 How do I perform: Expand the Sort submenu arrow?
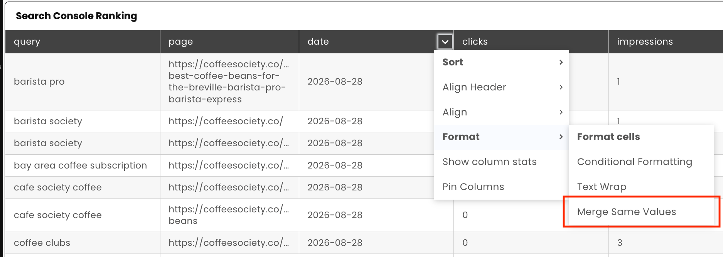click(561, 62)
